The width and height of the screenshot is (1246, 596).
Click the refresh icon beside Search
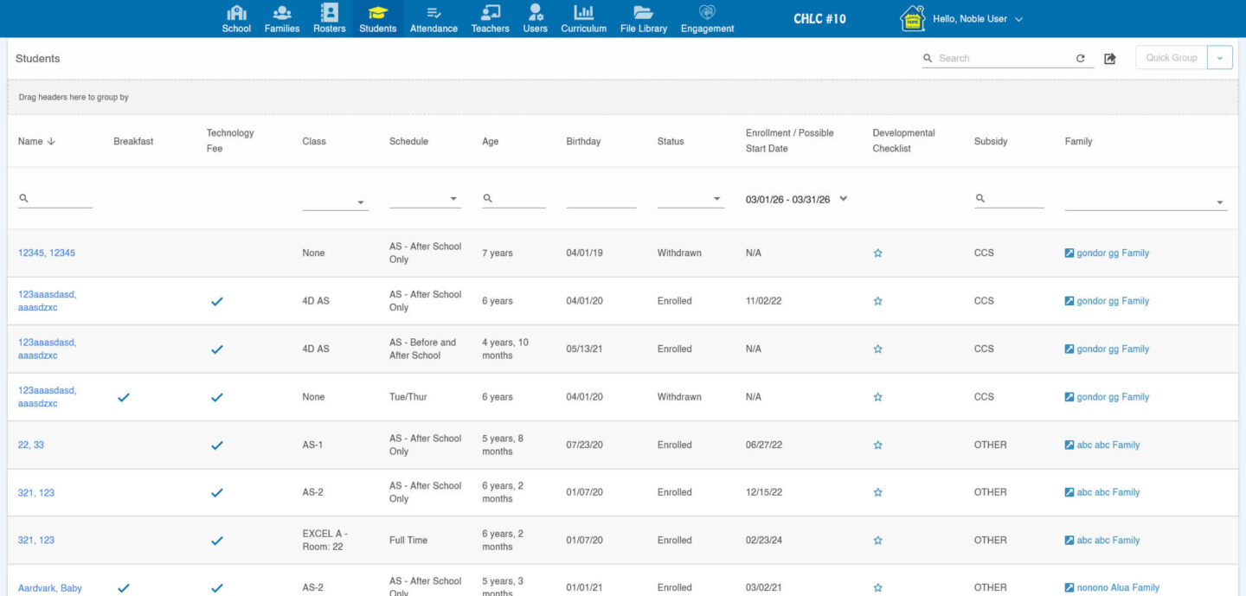coord(1080,59)
